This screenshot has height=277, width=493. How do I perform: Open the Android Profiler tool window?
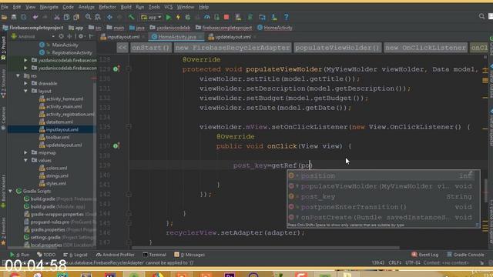click(116, 255)
